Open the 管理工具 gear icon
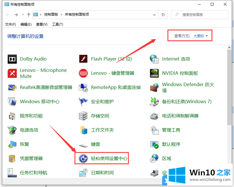This screenshot has height=187, width=234. click(x=154, y=130)
